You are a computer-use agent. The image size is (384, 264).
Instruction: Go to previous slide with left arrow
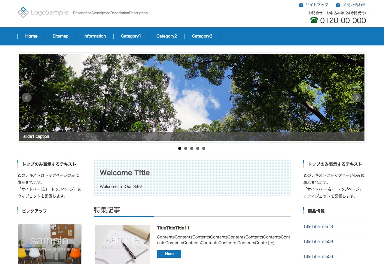pos(27,97)
